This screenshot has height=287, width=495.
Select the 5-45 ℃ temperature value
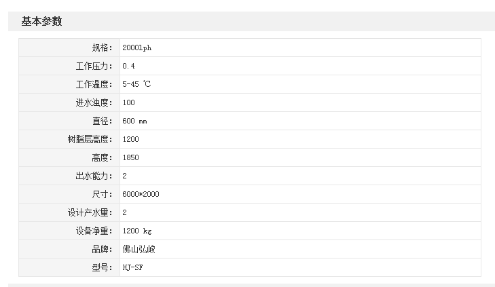136,84
